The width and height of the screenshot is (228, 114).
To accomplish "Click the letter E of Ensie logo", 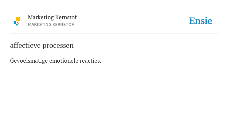I will 192,21.
